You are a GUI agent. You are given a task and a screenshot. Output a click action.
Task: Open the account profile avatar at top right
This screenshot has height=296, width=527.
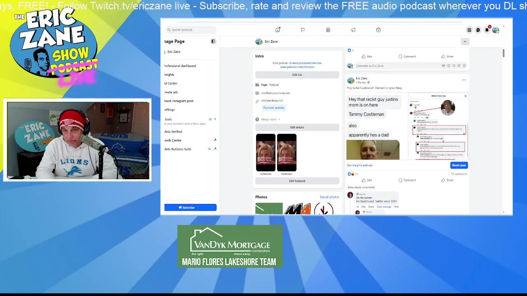(x=496, y=30)
